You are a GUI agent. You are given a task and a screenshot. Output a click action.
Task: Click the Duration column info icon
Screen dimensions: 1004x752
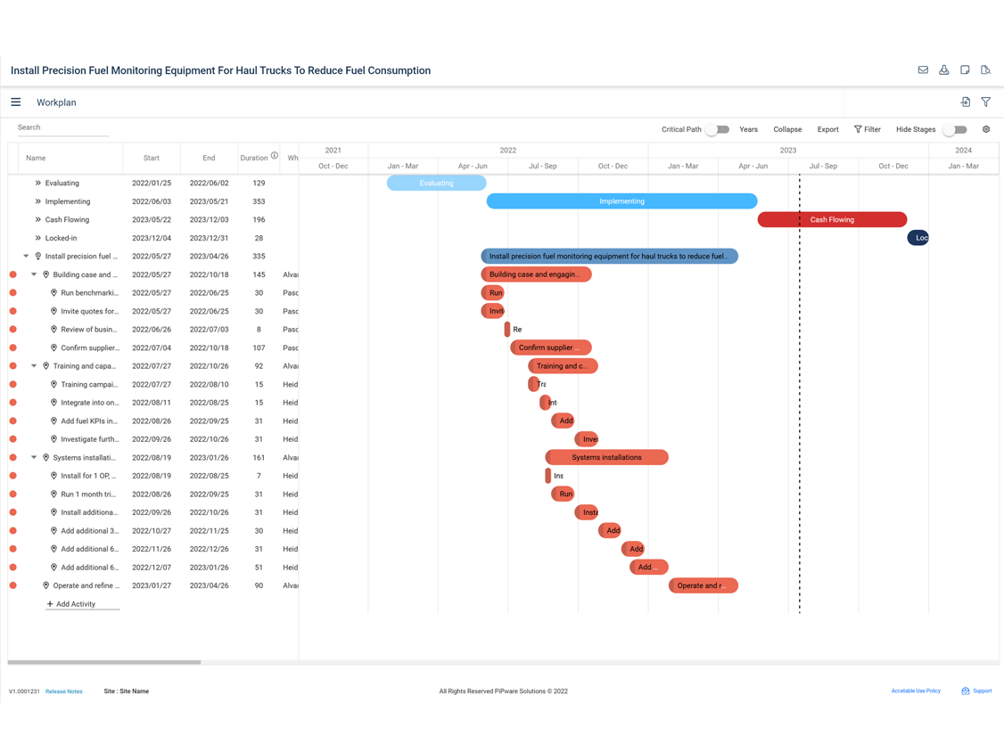275,156
